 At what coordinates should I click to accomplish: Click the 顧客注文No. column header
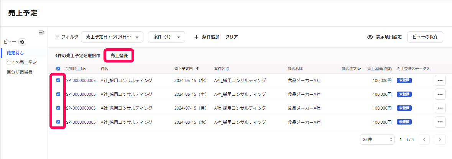point(352,69)
